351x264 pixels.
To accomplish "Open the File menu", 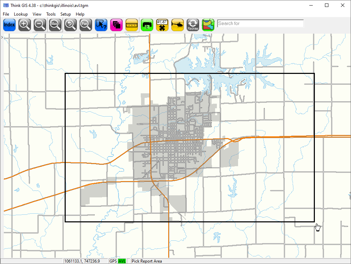I will tap(6, 14).
